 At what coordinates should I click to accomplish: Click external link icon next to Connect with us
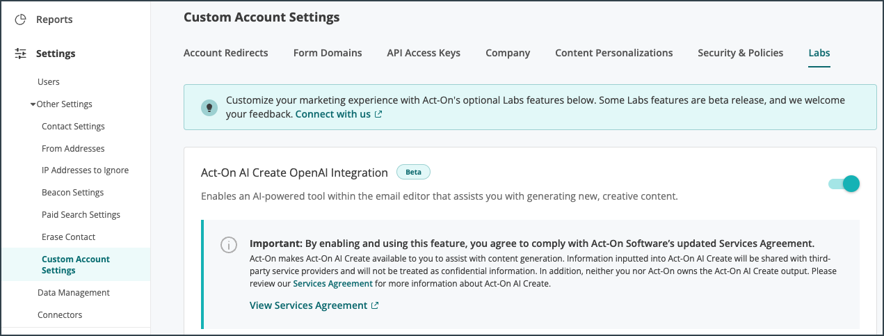(x=378, y=114)
